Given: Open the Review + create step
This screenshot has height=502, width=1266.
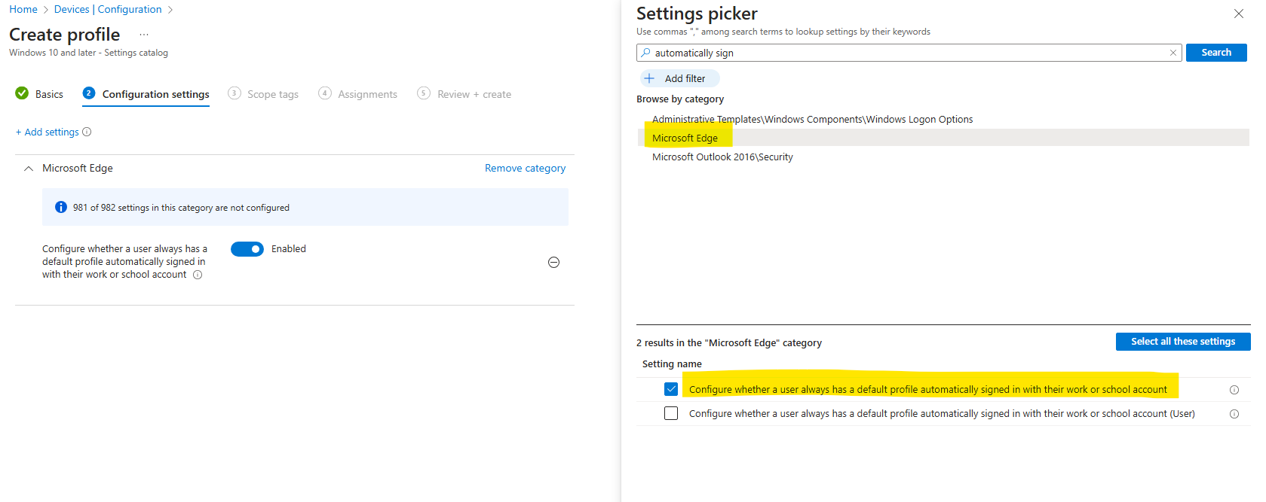Looking at the screenshot, I should click(464, 94).
